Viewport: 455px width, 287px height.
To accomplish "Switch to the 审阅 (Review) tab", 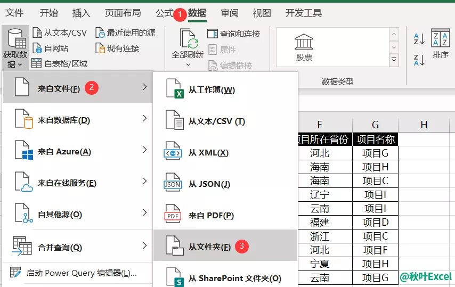I will tap(230, 13).
